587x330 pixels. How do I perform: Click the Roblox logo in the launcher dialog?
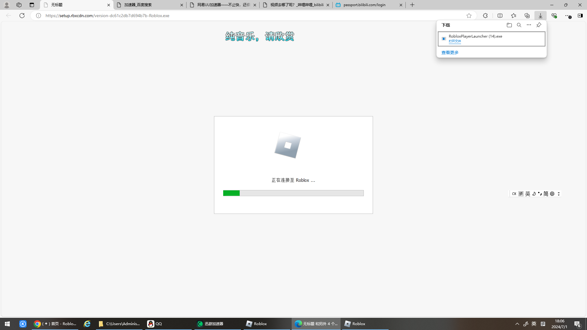tap(288, 145)
